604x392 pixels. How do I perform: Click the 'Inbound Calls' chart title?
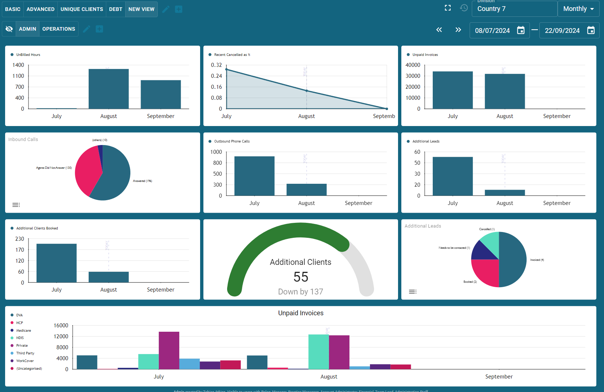pos(23,140)
